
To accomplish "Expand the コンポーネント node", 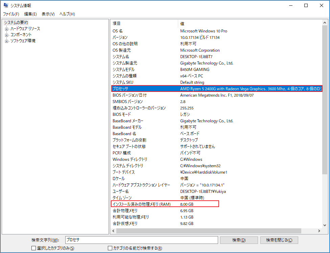I will point(6,35).
